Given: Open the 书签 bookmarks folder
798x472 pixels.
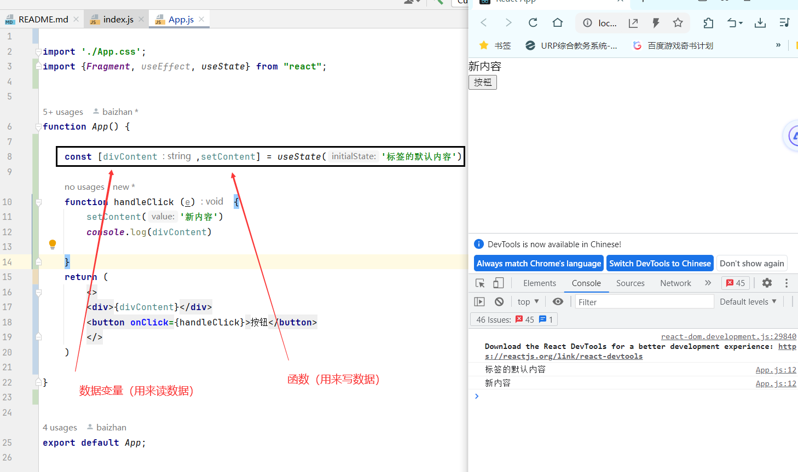Looking at the screenshot, I should 495,45.
